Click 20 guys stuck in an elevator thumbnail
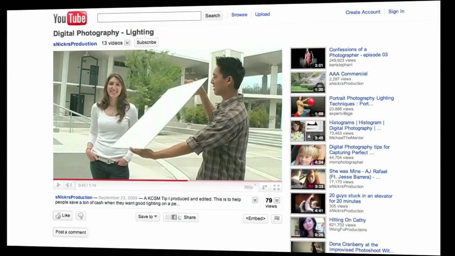Viewport: 455px width, 256px height. pos(308,203)
